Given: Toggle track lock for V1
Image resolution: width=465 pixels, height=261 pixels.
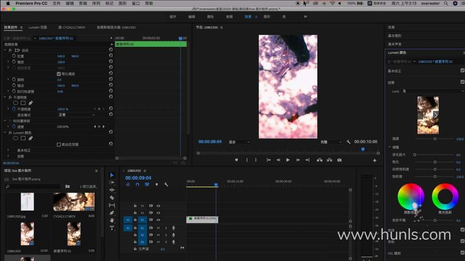Looking at the screenshot, I should tap(135, 220).
